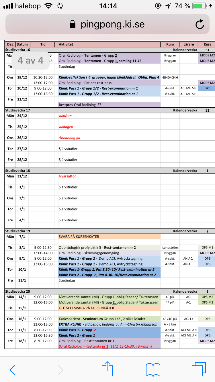Screen dimensions: 215x382
Task: Tap the '4 av 4' page indicator
Action: click(x=30, y=60)
